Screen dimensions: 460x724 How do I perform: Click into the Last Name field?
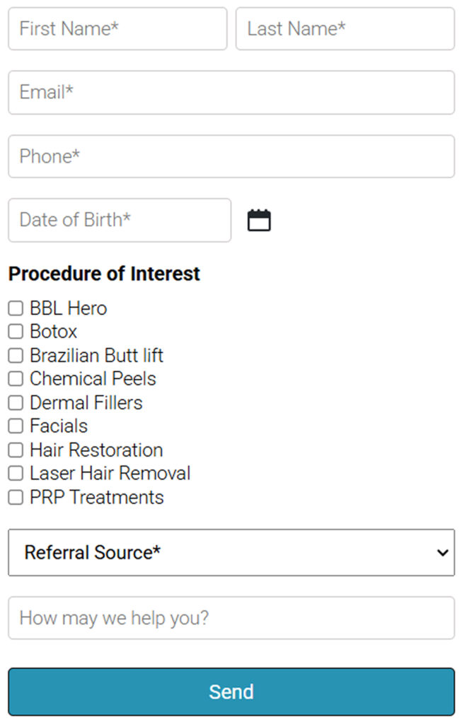pyautogui.click(x=345, y=29)
